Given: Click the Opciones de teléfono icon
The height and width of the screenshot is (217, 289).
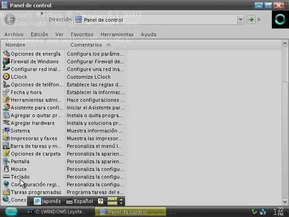Looking at the screenshot, I should pos(6,85).
